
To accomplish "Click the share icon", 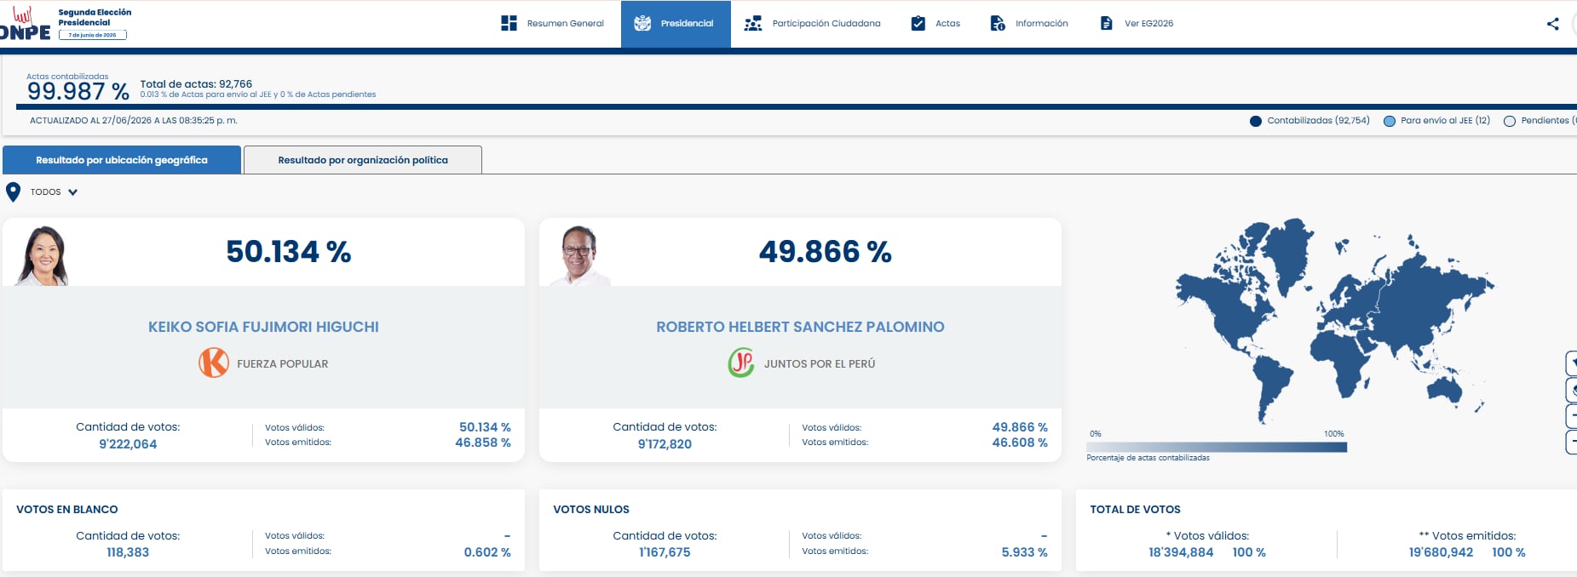I will [1552, 24].
